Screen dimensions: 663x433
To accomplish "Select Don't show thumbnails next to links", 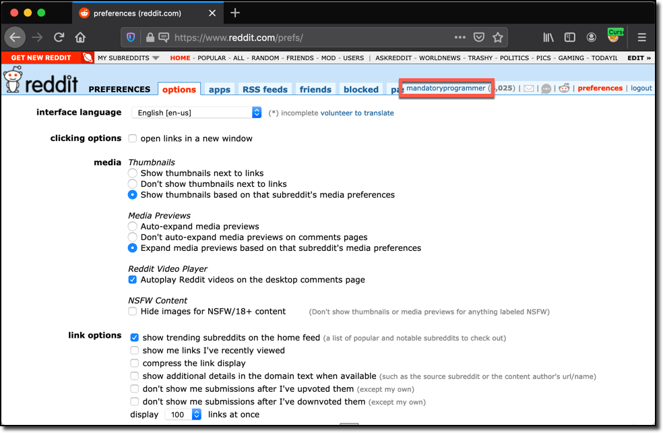I will coord(132,183).
